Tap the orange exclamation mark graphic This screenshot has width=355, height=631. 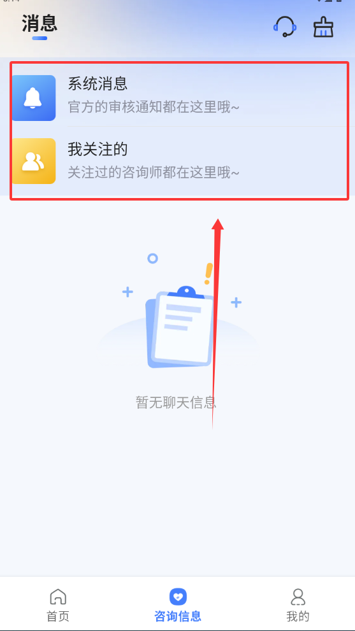pyautogui.click(x=208, y=274)
